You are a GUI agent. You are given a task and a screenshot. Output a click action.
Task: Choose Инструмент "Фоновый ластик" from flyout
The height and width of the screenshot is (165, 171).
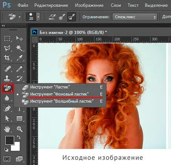[60, 94]
